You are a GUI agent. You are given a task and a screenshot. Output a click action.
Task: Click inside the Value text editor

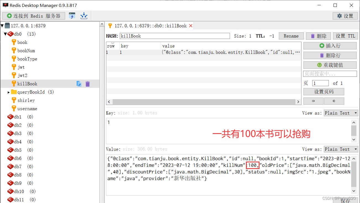tap(228, 174)
